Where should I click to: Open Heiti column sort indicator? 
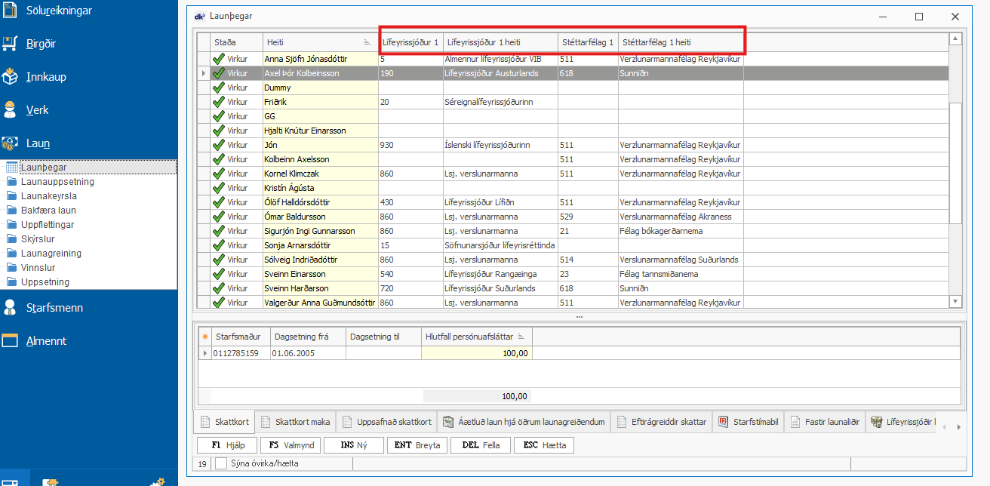[x=367, y=43]
